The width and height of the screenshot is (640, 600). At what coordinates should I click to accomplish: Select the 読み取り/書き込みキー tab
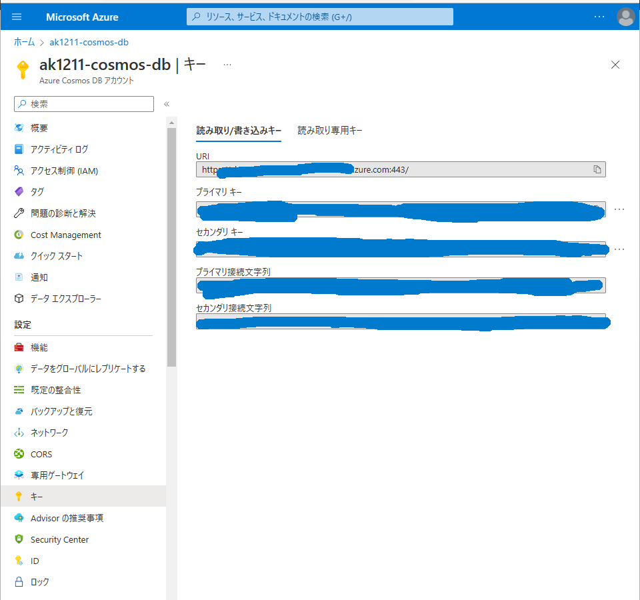click(239, 131)
